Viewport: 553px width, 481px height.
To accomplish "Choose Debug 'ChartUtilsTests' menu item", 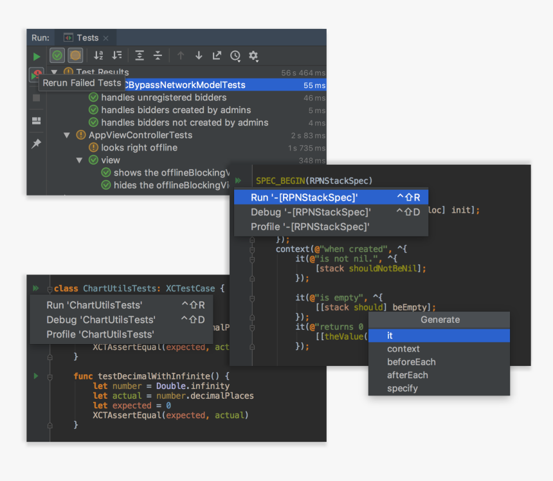I will pyautogui.click(x=122, y=320).
